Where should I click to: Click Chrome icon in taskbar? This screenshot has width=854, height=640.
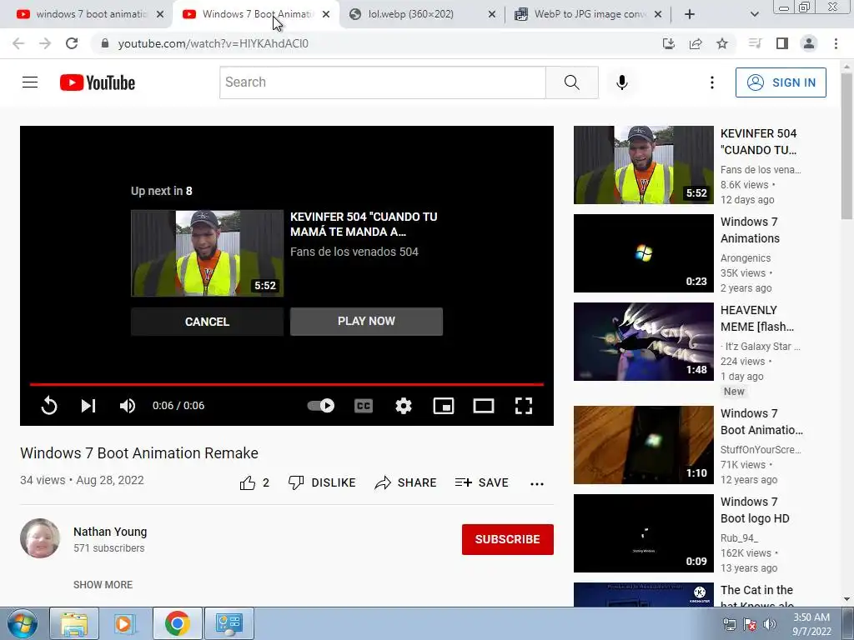(x=177, y=623)
